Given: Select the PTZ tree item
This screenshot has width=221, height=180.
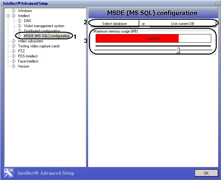Looking at the screenshot, I should pos(21,51).
